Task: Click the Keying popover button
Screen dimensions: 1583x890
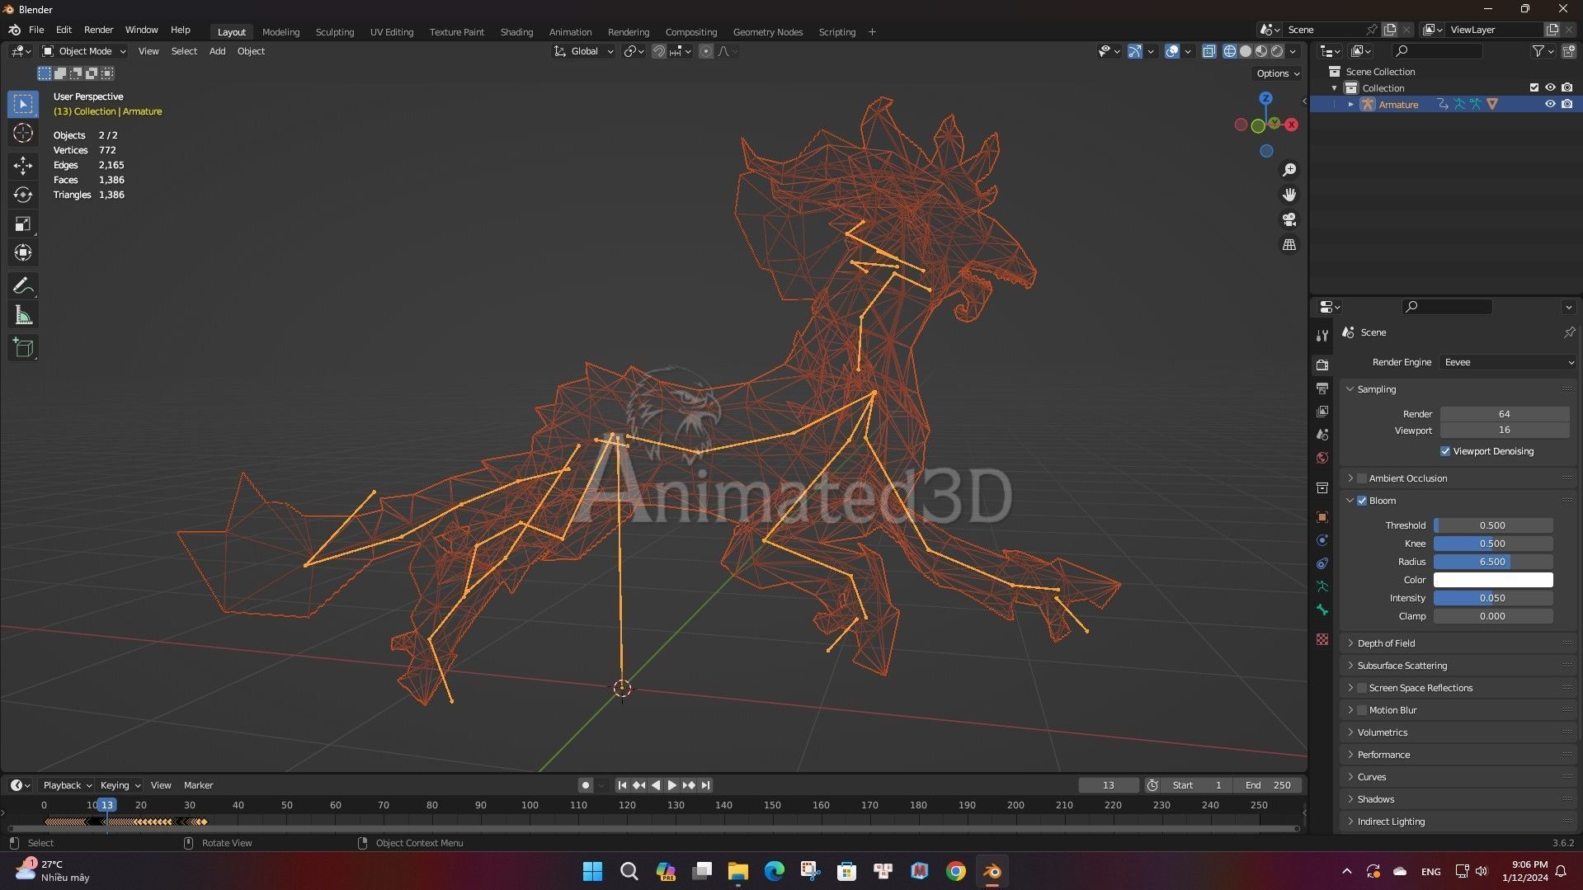Action: 120,785
